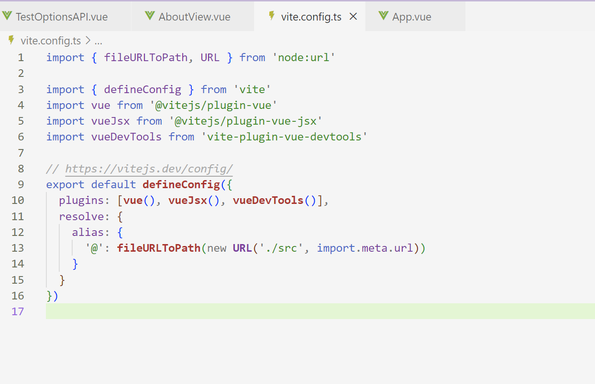The width and height of the screenshot is (595, 384).
Task: Click the Vite icon on vite.config.ts tab
Action: point(272,16)
